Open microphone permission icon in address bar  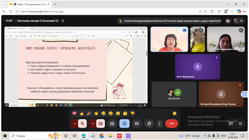coord(200,11)
